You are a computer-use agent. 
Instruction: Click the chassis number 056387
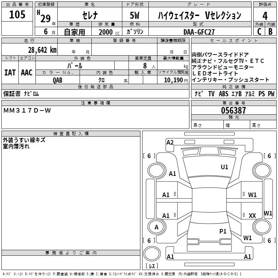tap(234, 111)
